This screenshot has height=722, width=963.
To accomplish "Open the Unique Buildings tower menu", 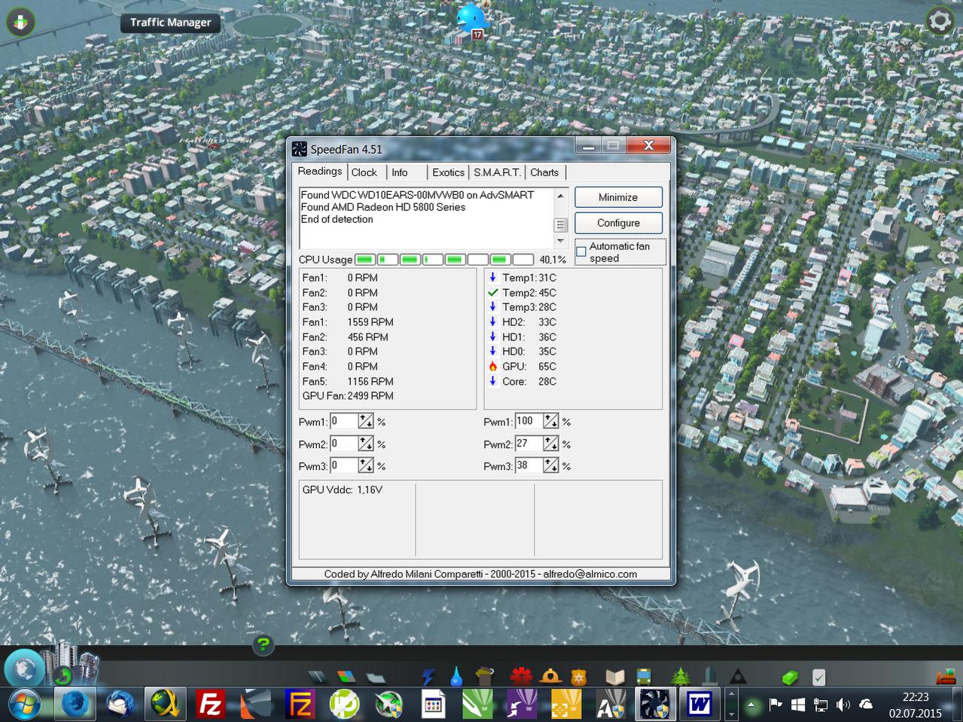I will point(709,675).
